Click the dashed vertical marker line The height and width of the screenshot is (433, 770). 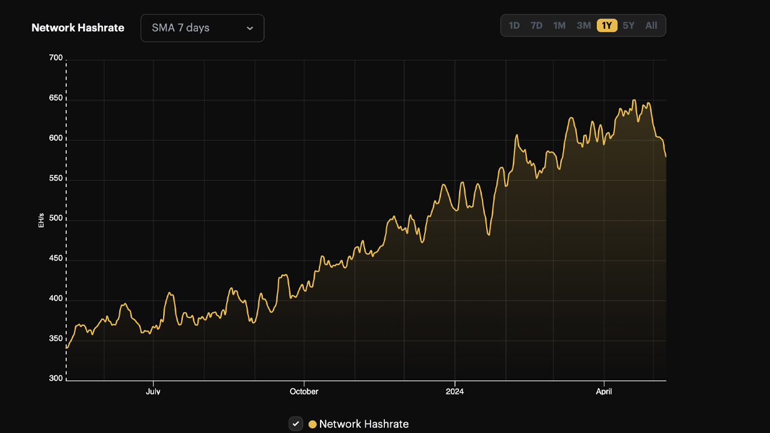[67, 216]
